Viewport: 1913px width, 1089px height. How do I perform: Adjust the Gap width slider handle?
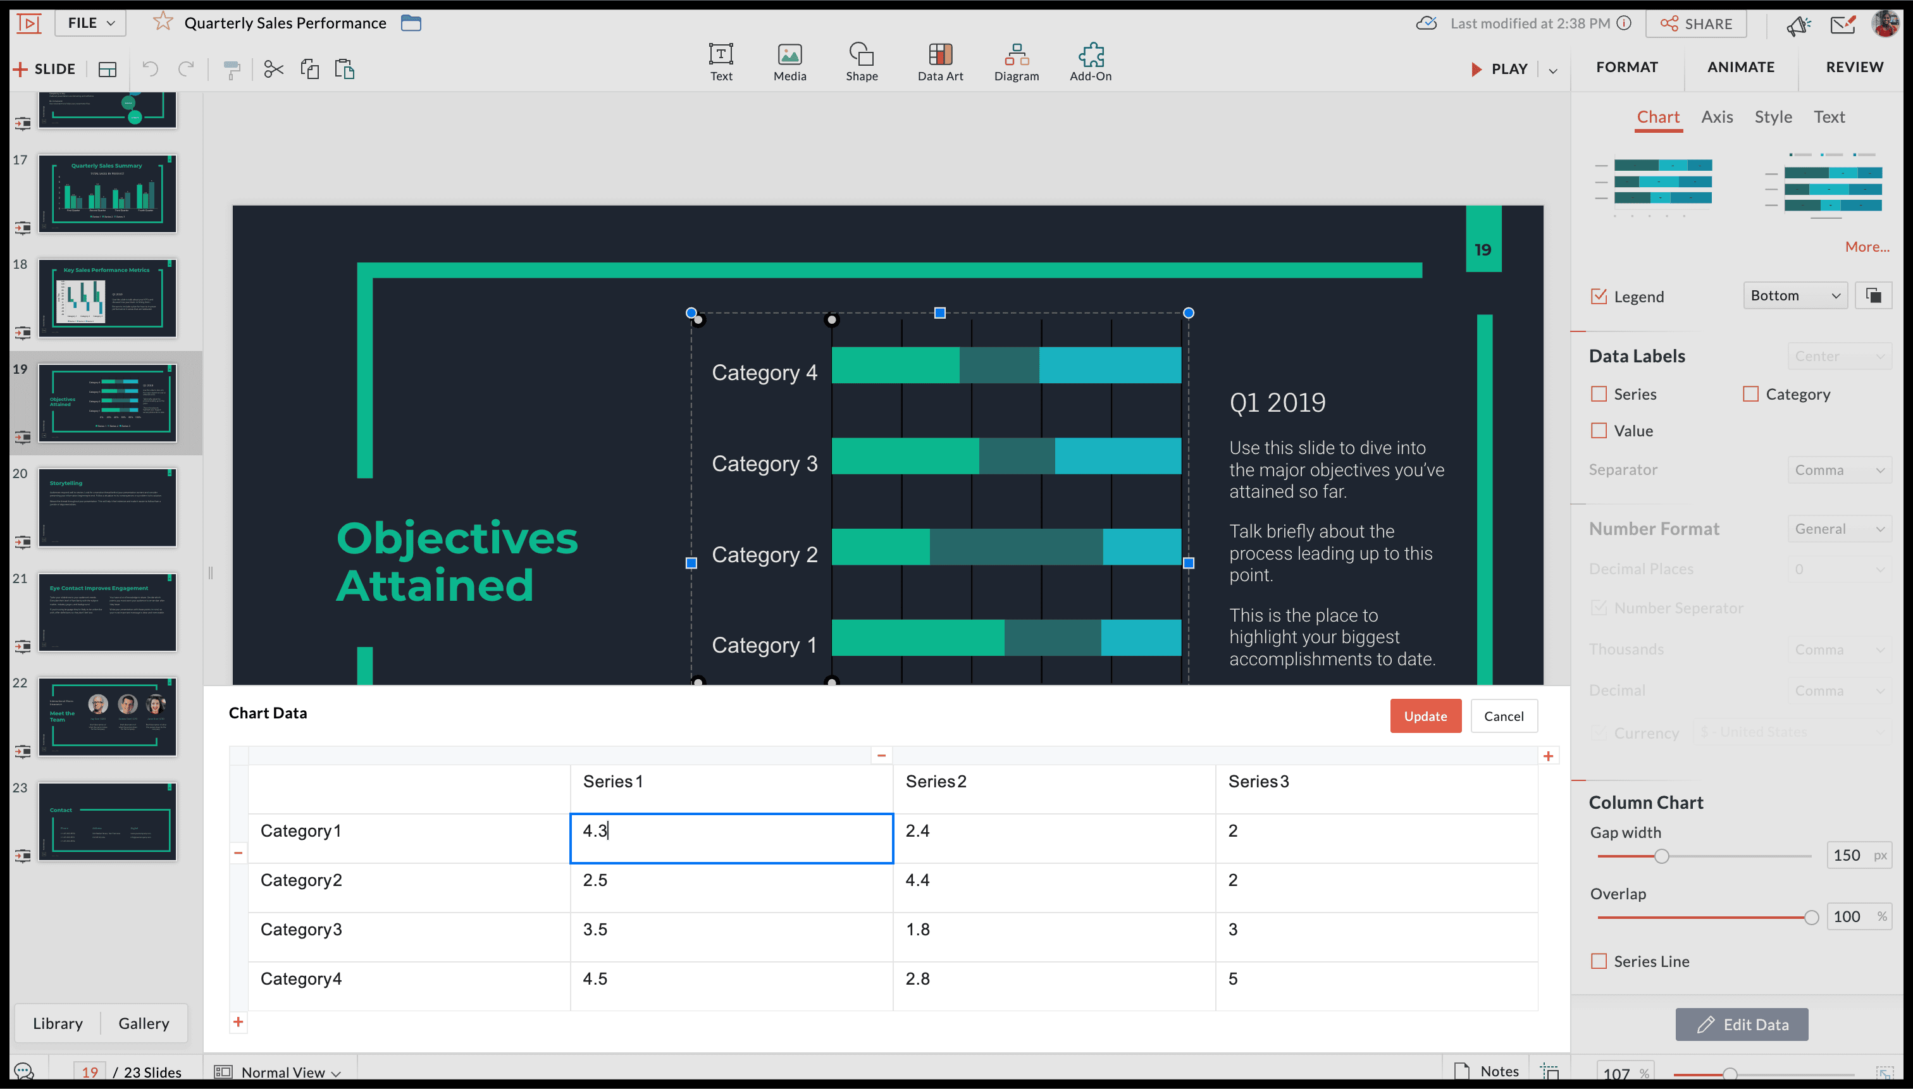point(1661,856)
